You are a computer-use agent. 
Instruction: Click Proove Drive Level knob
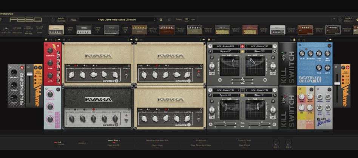[x=50, y=76]
